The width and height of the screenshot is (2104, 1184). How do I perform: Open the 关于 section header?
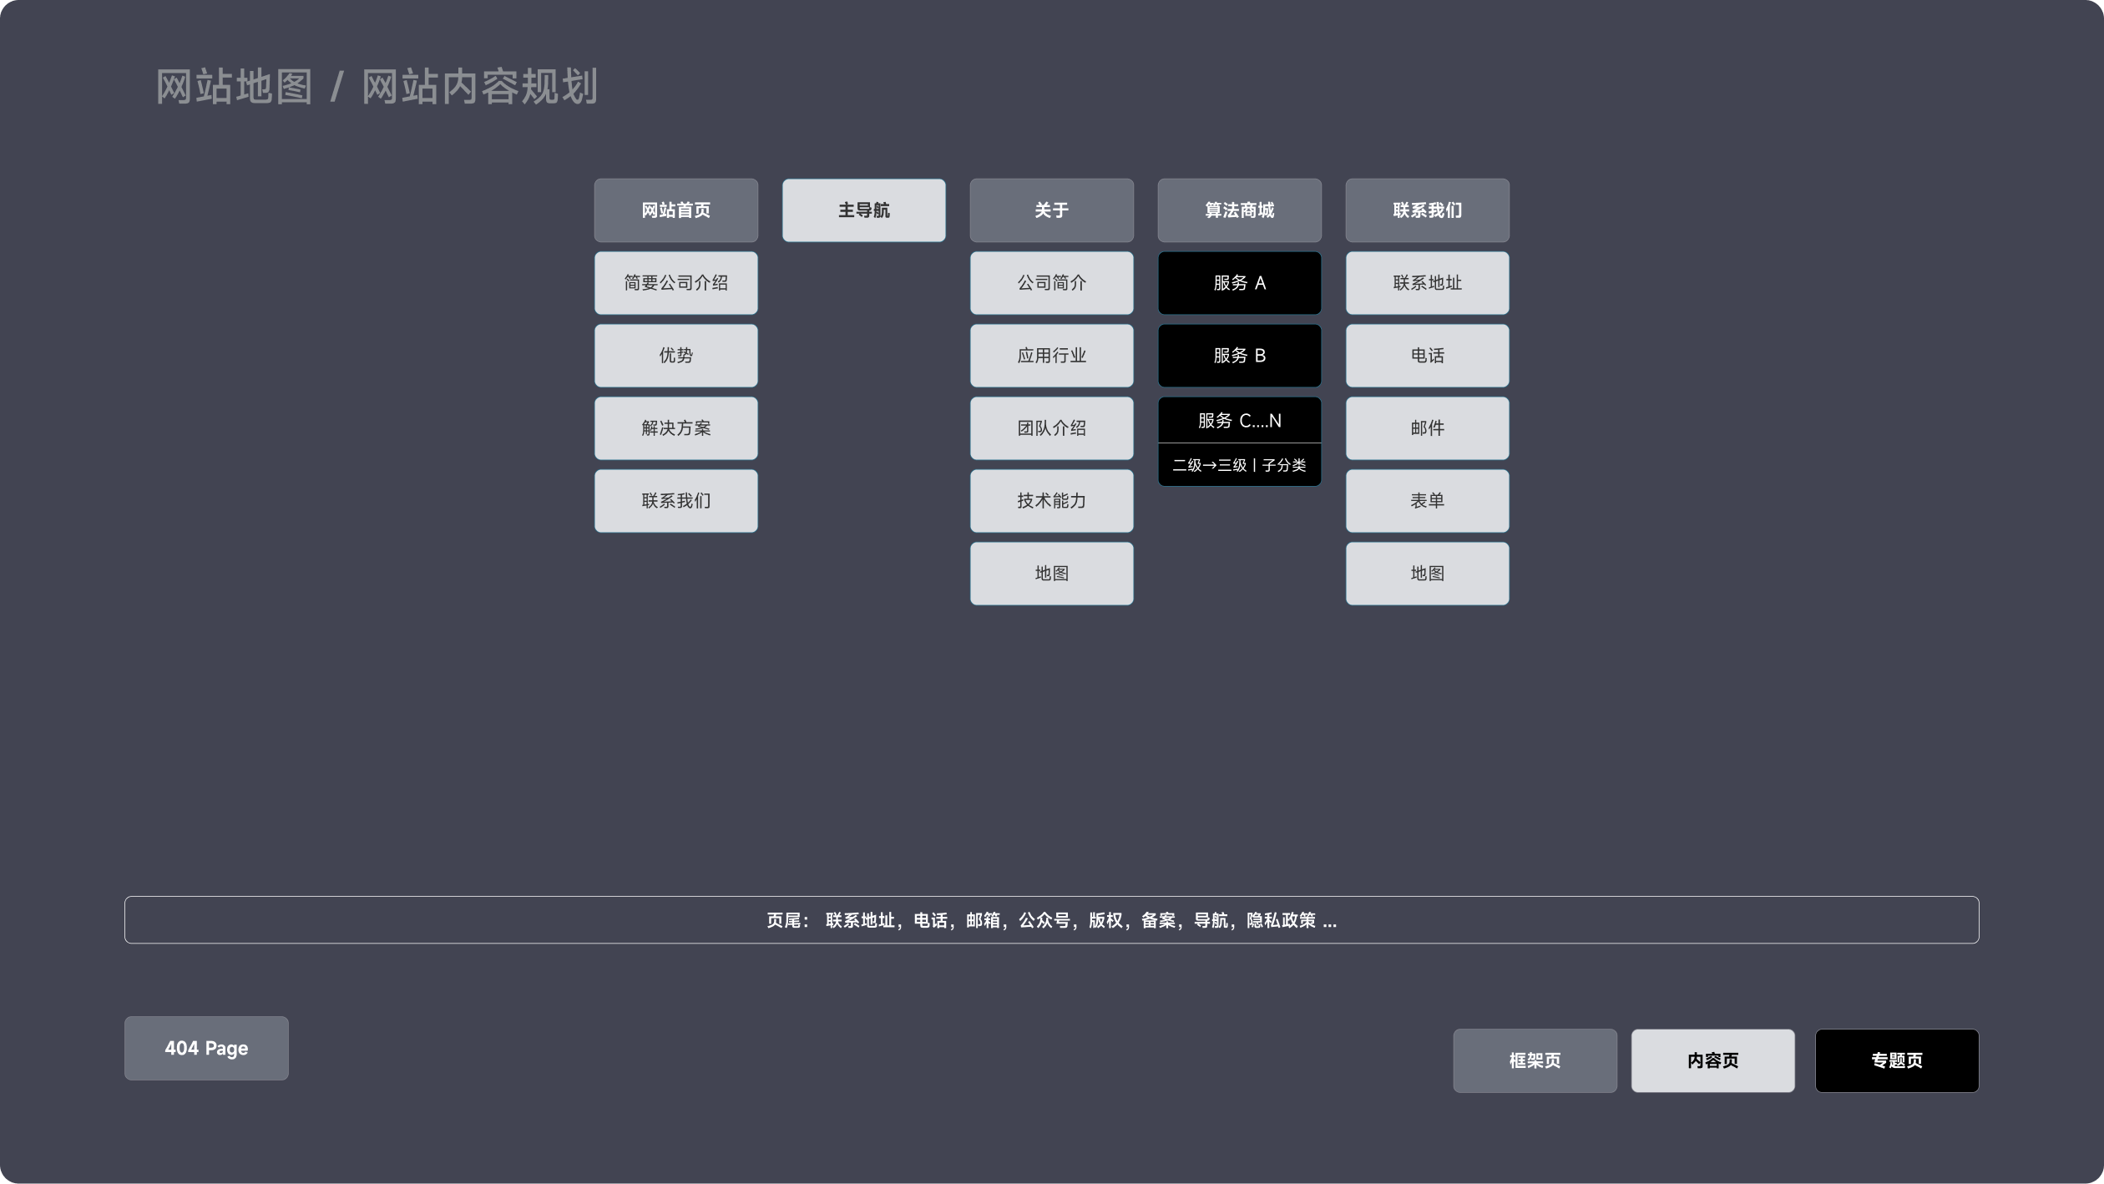point(1051,210)
